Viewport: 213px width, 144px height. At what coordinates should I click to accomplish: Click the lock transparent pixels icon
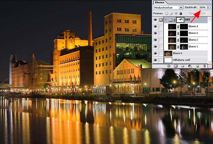[166, 13]
